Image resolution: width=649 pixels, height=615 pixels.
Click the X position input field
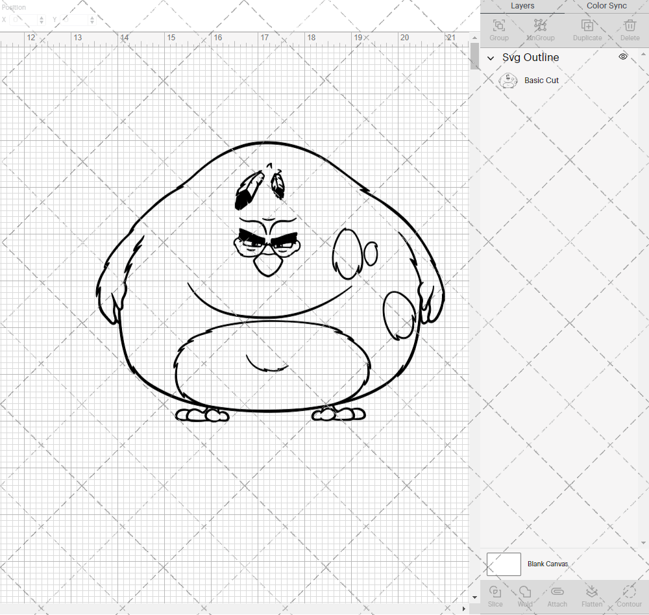[23, 19]
